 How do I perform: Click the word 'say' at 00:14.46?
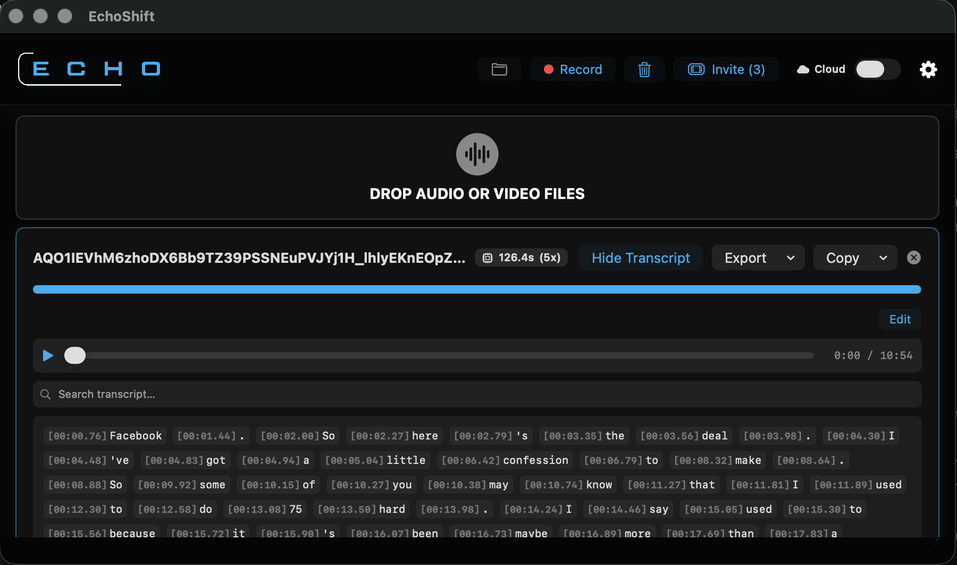628,509
